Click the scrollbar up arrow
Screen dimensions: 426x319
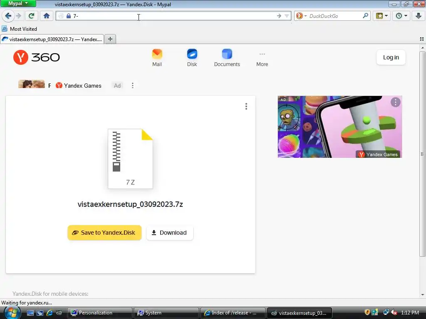point(423,48)
